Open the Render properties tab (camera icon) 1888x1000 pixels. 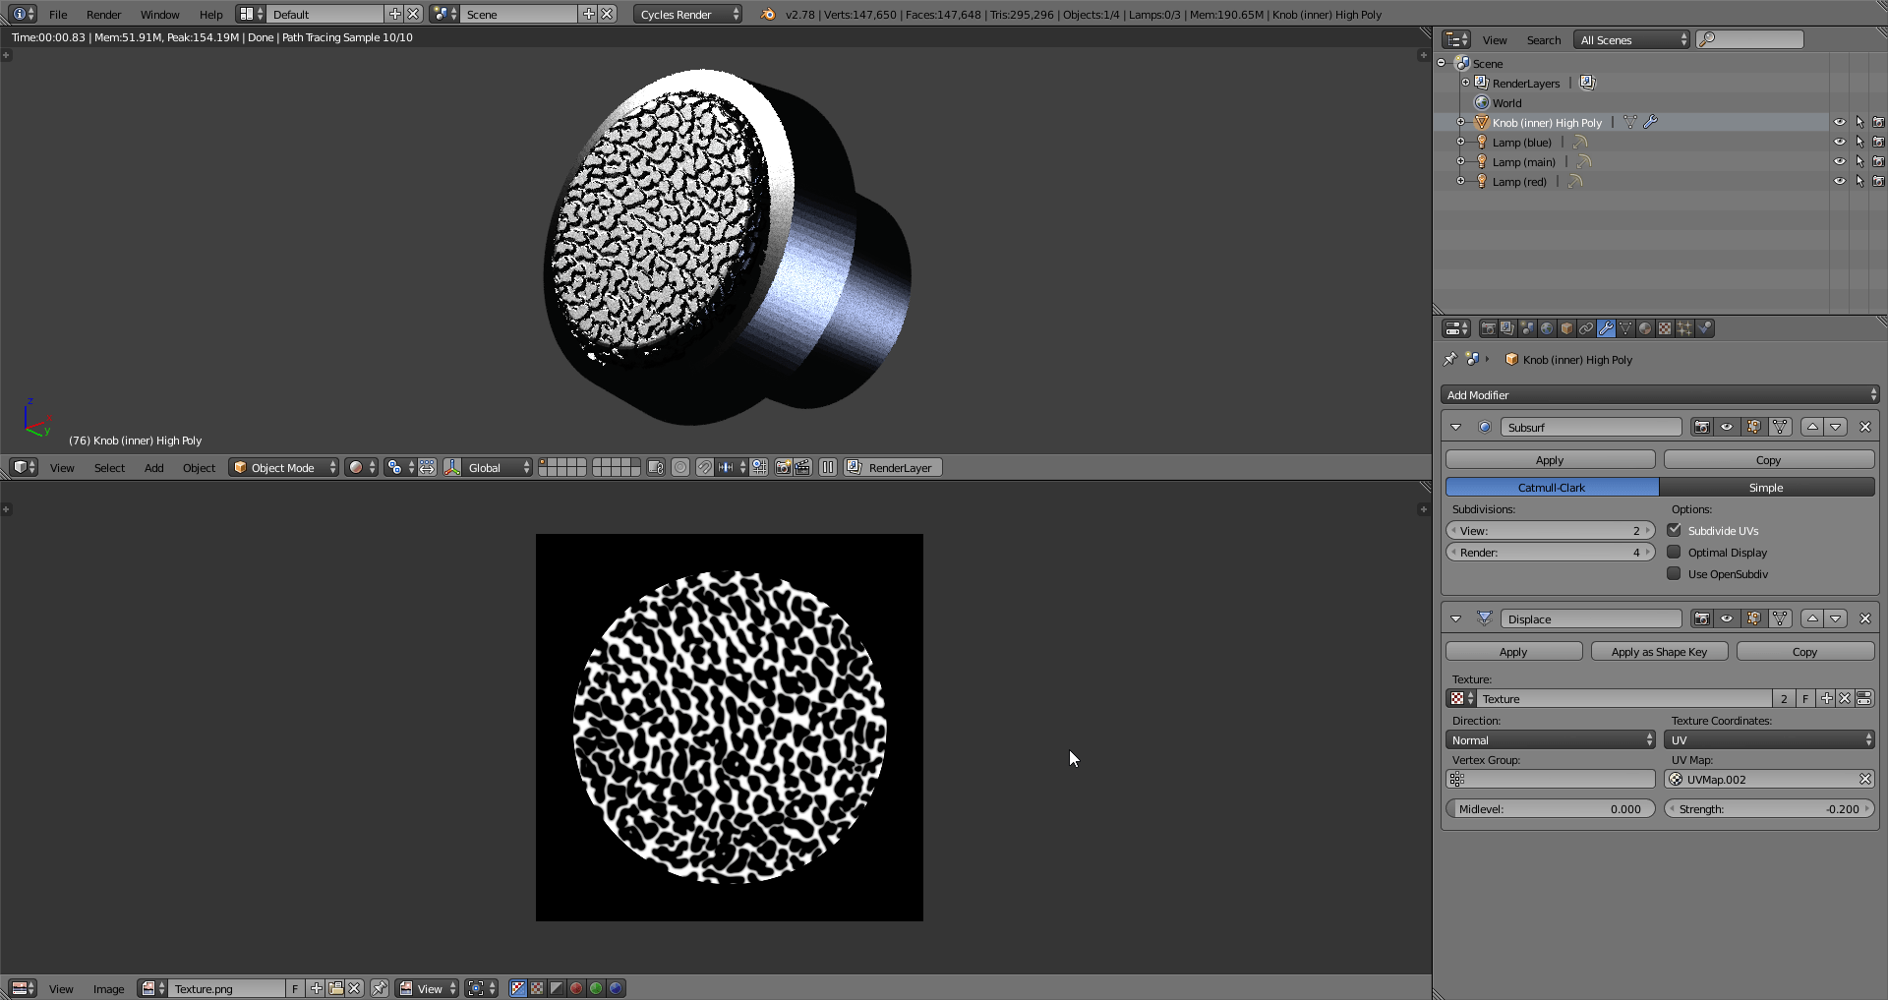(x=1489, y=327)
